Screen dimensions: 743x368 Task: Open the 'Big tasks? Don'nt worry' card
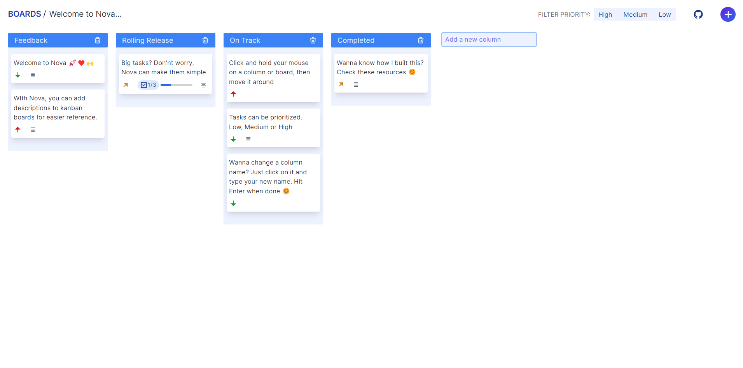166,74
